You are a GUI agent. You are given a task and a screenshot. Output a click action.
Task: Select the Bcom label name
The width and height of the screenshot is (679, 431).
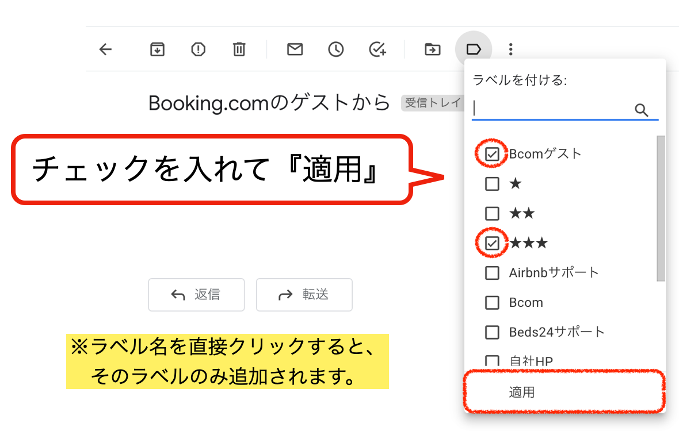[526, 303]
